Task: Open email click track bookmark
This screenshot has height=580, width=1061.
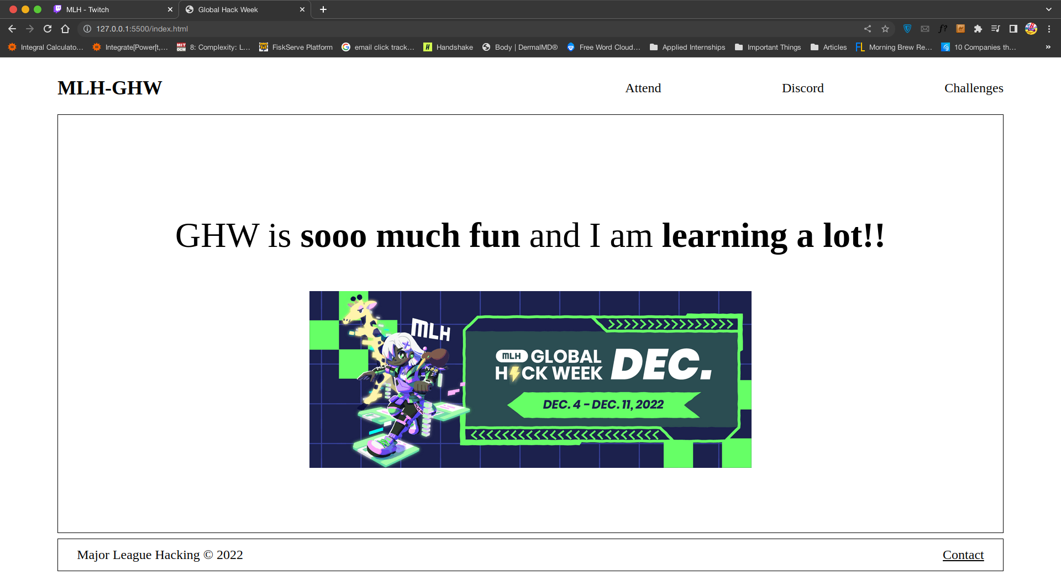Action: 378,47
